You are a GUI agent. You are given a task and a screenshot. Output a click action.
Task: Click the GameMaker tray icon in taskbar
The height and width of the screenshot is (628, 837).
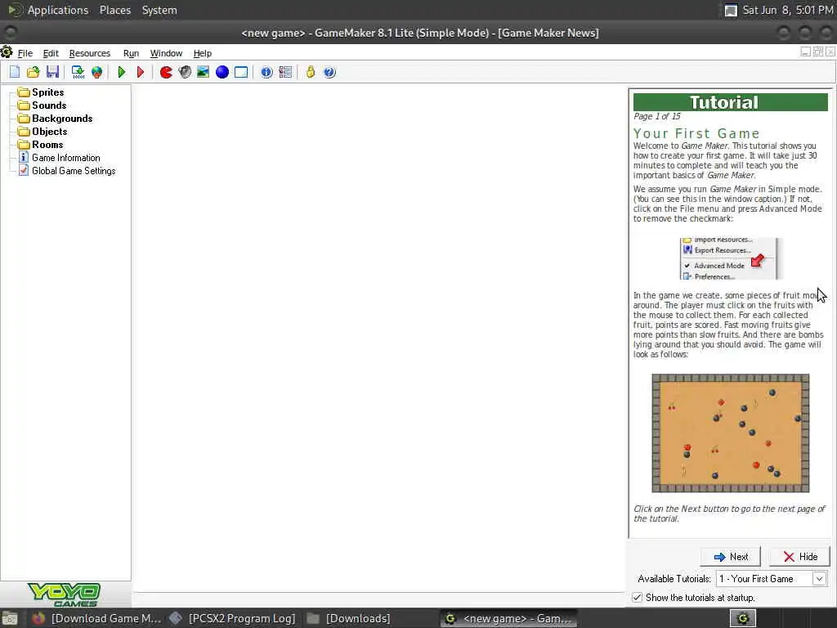coord(743,618)
